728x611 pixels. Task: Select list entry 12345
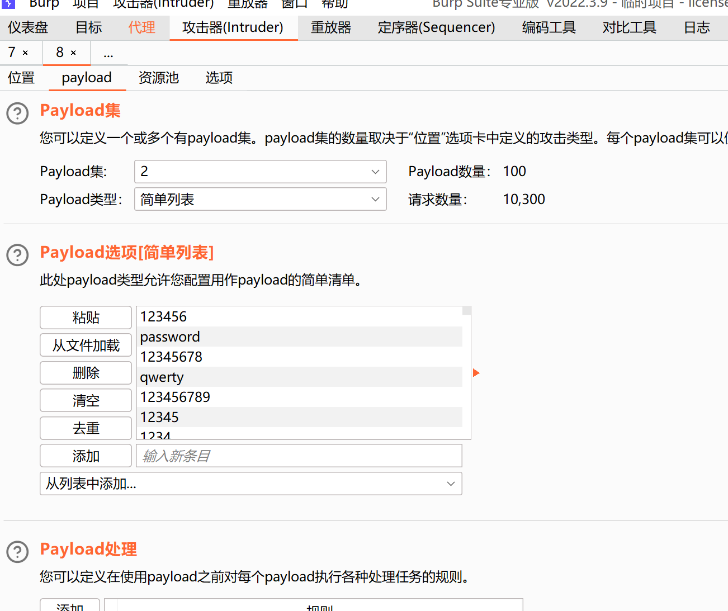[x=300, y=417]
